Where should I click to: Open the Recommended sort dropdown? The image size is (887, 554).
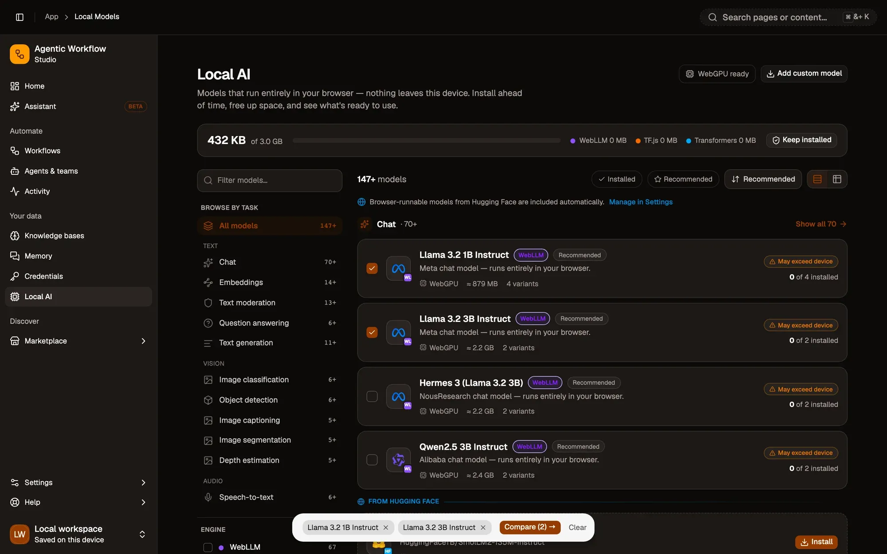(x=763, y=179)
